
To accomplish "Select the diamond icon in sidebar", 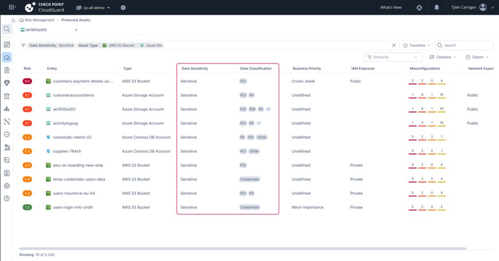I will (7, 83).
